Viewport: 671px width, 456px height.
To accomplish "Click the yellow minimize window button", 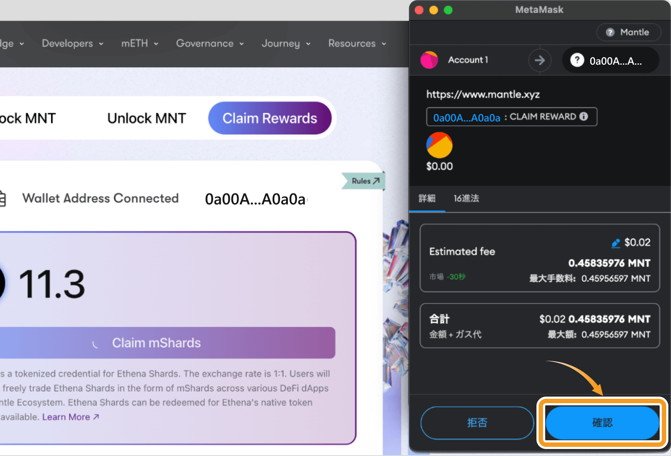I will point(433,10).
